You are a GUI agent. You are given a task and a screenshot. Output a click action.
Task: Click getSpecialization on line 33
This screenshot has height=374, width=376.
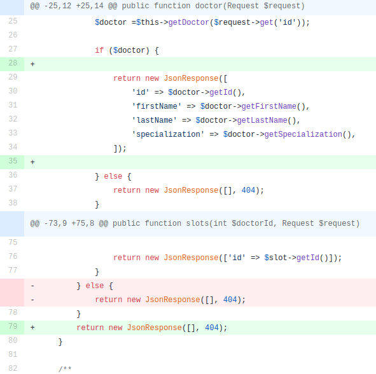coord(303,134)
